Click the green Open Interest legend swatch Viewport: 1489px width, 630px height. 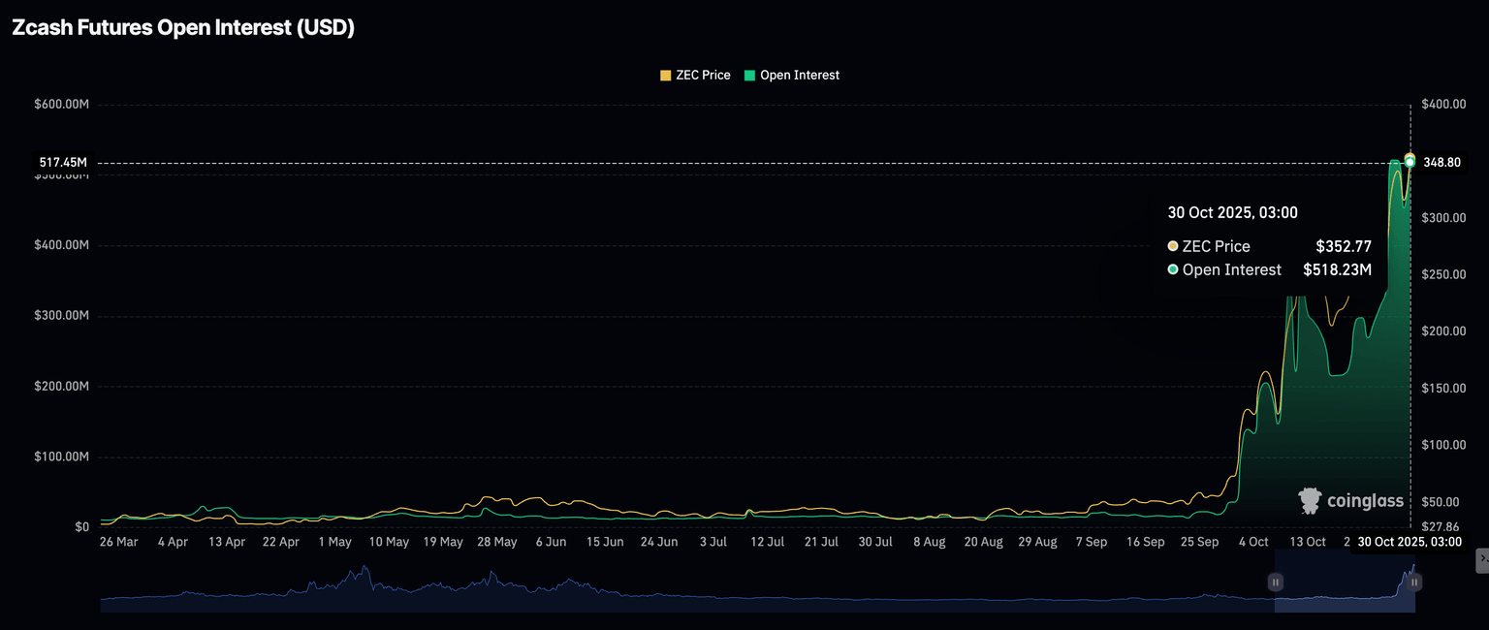[x=749, y=75]
